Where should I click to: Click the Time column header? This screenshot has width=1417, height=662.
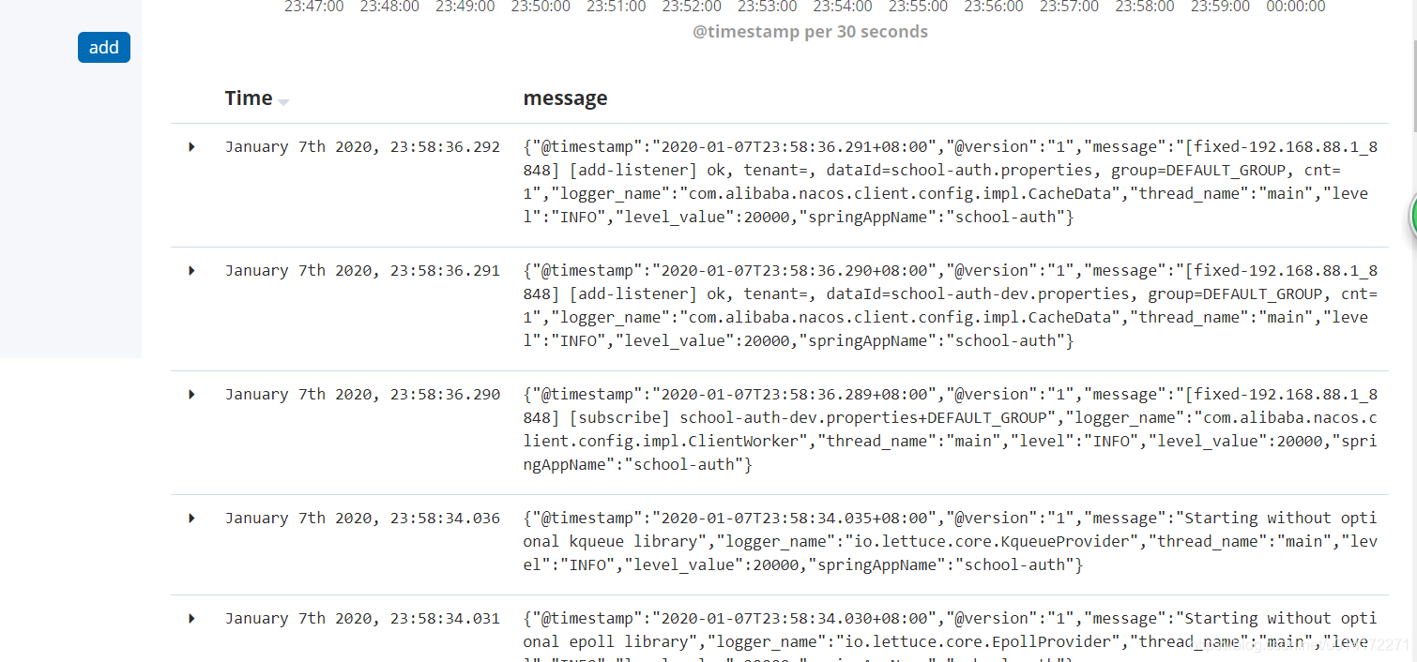pos(248,98)
